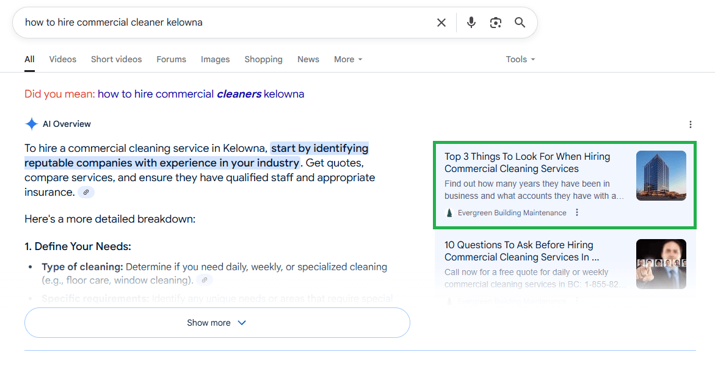715x369 pixels.
Task: Clear the search query with the X
Action: pos(441,22)
